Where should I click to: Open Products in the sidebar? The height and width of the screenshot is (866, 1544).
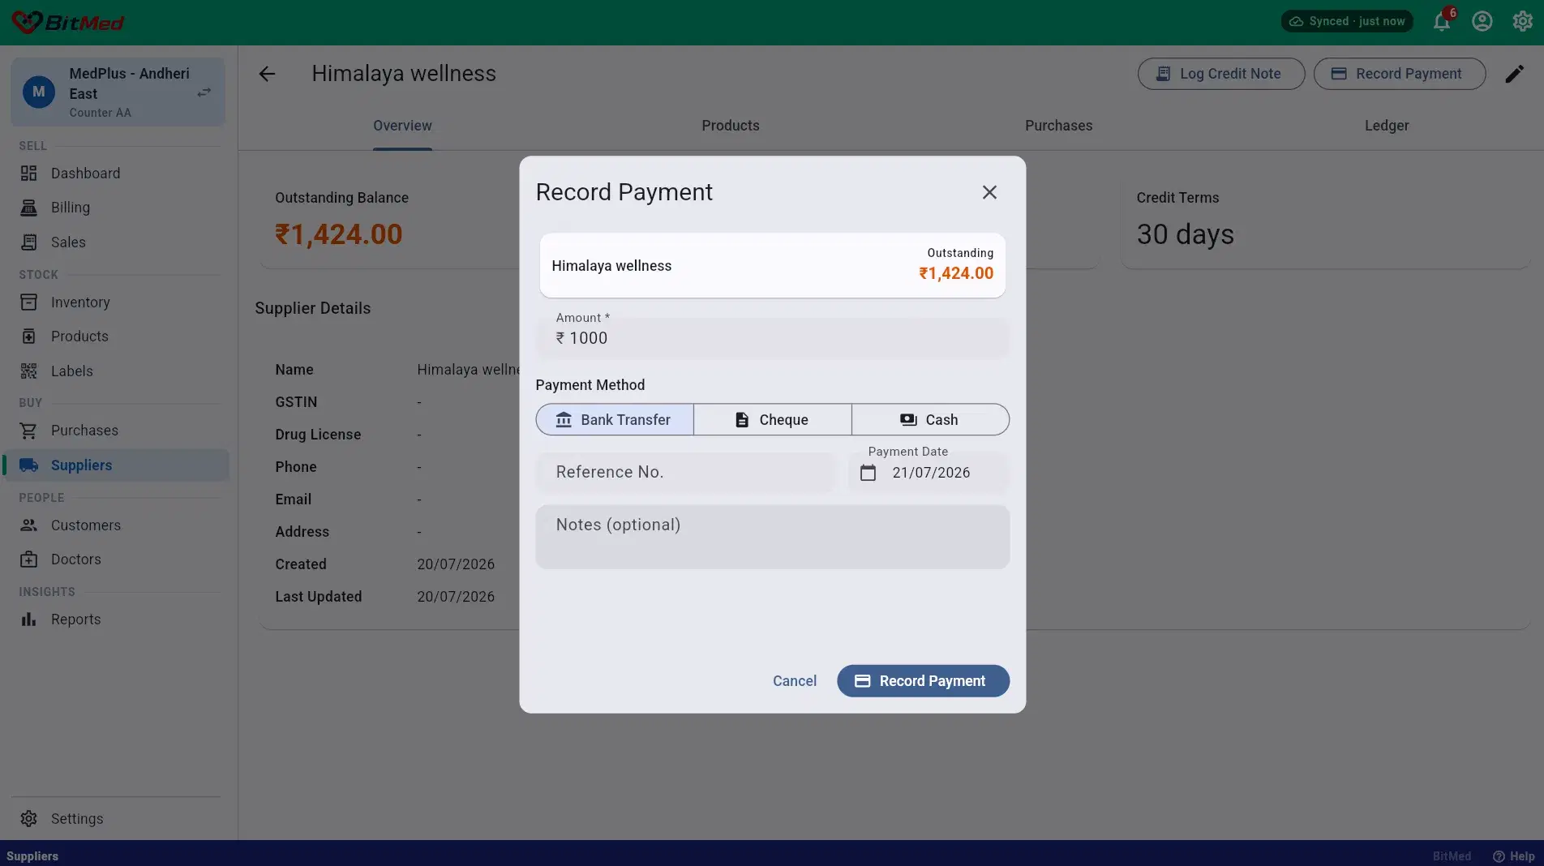117,337
